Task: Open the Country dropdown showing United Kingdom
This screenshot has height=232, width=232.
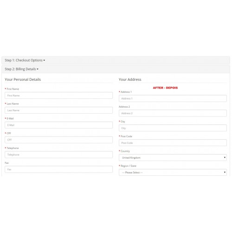Action: pyautogui.click(x=173, y=158)
